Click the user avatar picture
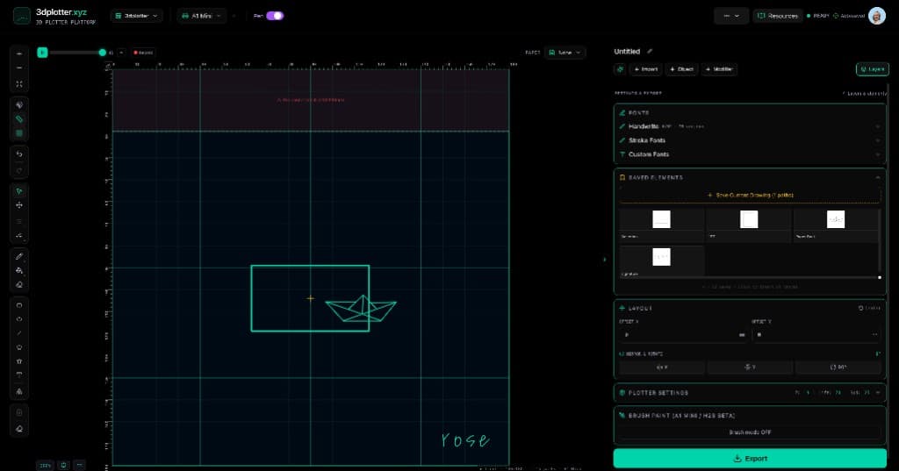 coord(877,16)
